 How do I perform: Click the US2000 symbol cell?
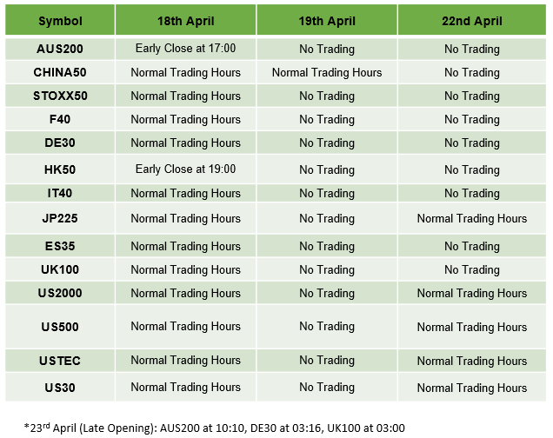tap(60, 293)
